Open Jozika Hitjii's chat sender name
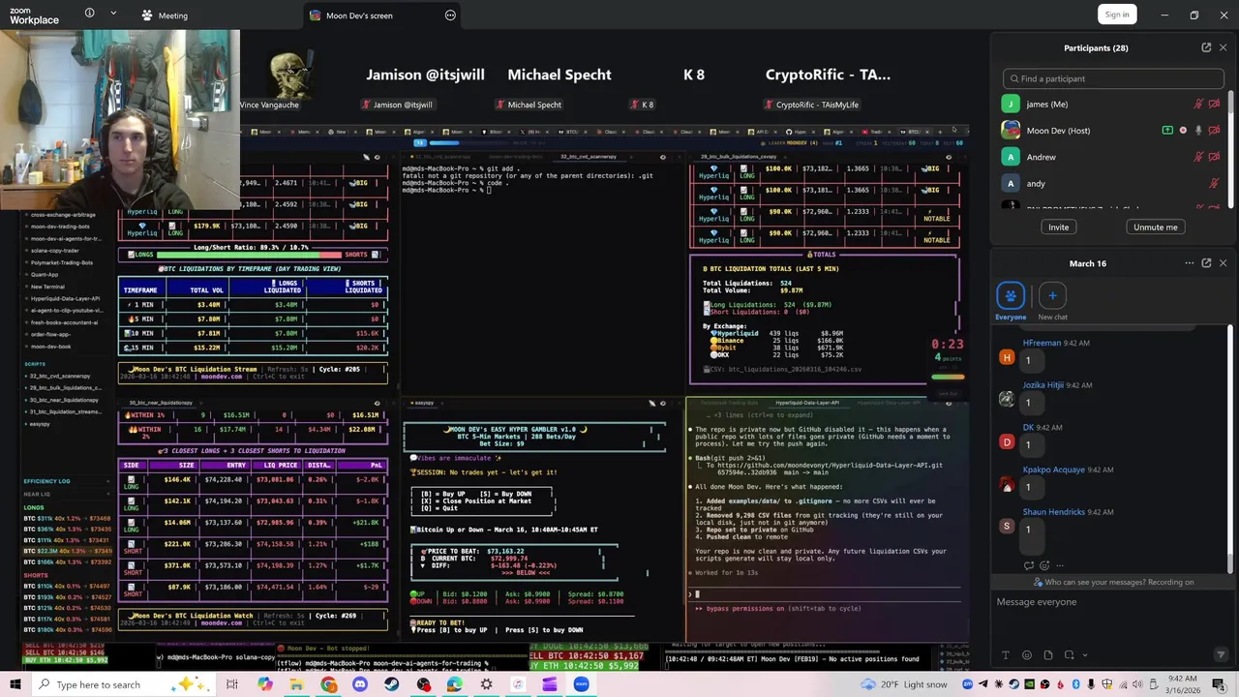 (1043, 385)
